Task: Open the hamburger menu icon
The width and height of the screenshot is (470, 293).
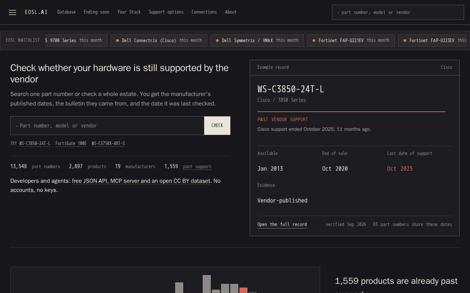Action: click(x=12, y=12)
